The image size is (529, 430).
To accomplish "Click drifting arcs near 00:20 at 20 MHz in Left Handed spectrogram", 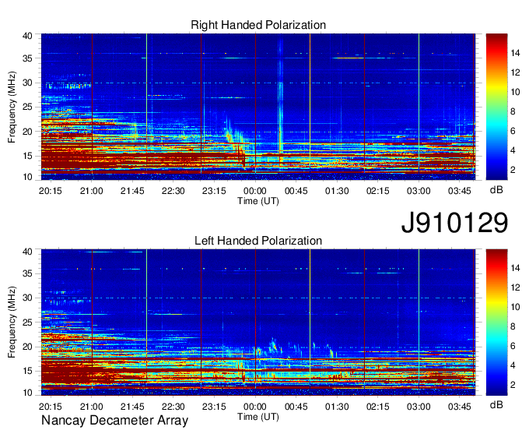I will click(275, 346).
